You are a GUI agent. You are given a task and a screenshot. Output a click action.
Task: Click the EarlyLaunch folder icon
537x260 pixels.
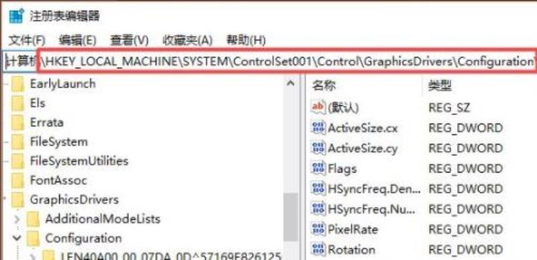18,84
